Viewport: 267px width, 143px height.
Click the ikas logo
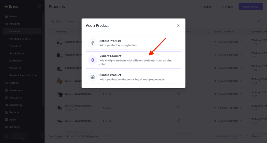pyautogui.click(x=11, y=7)
